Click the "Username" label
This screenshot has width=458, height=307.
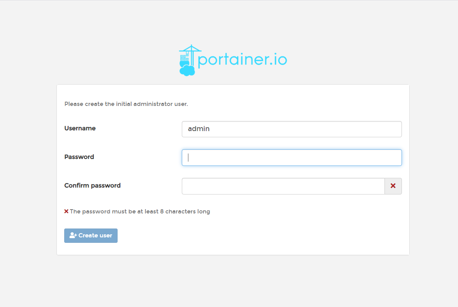[x=80, y=128]
